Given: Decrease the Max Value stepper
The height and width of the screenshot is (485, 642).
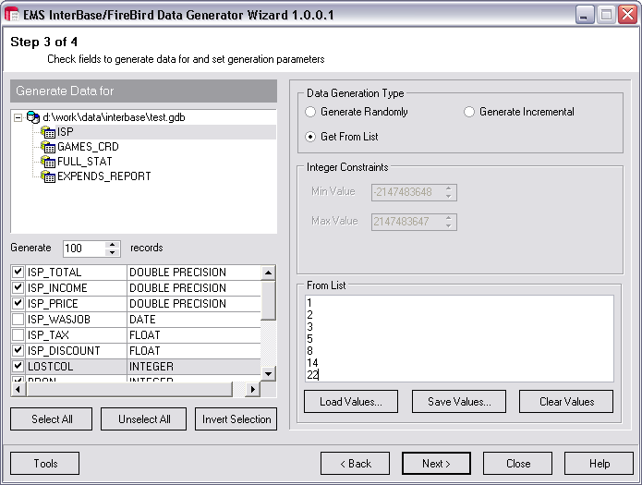Looking at the screenshot, I should [449, 225].
